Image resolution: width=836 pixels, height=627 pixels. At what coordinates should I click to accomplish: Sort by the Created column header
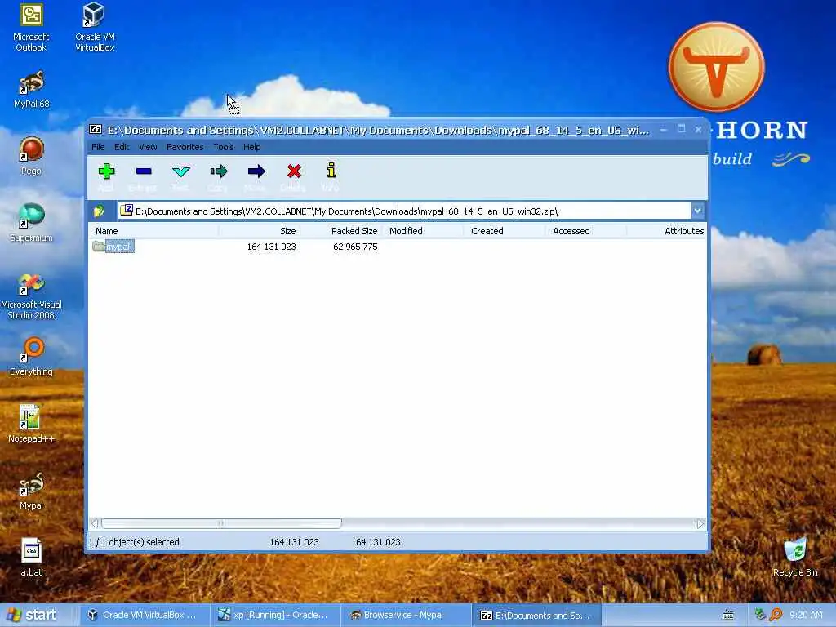tap(505, 231)
